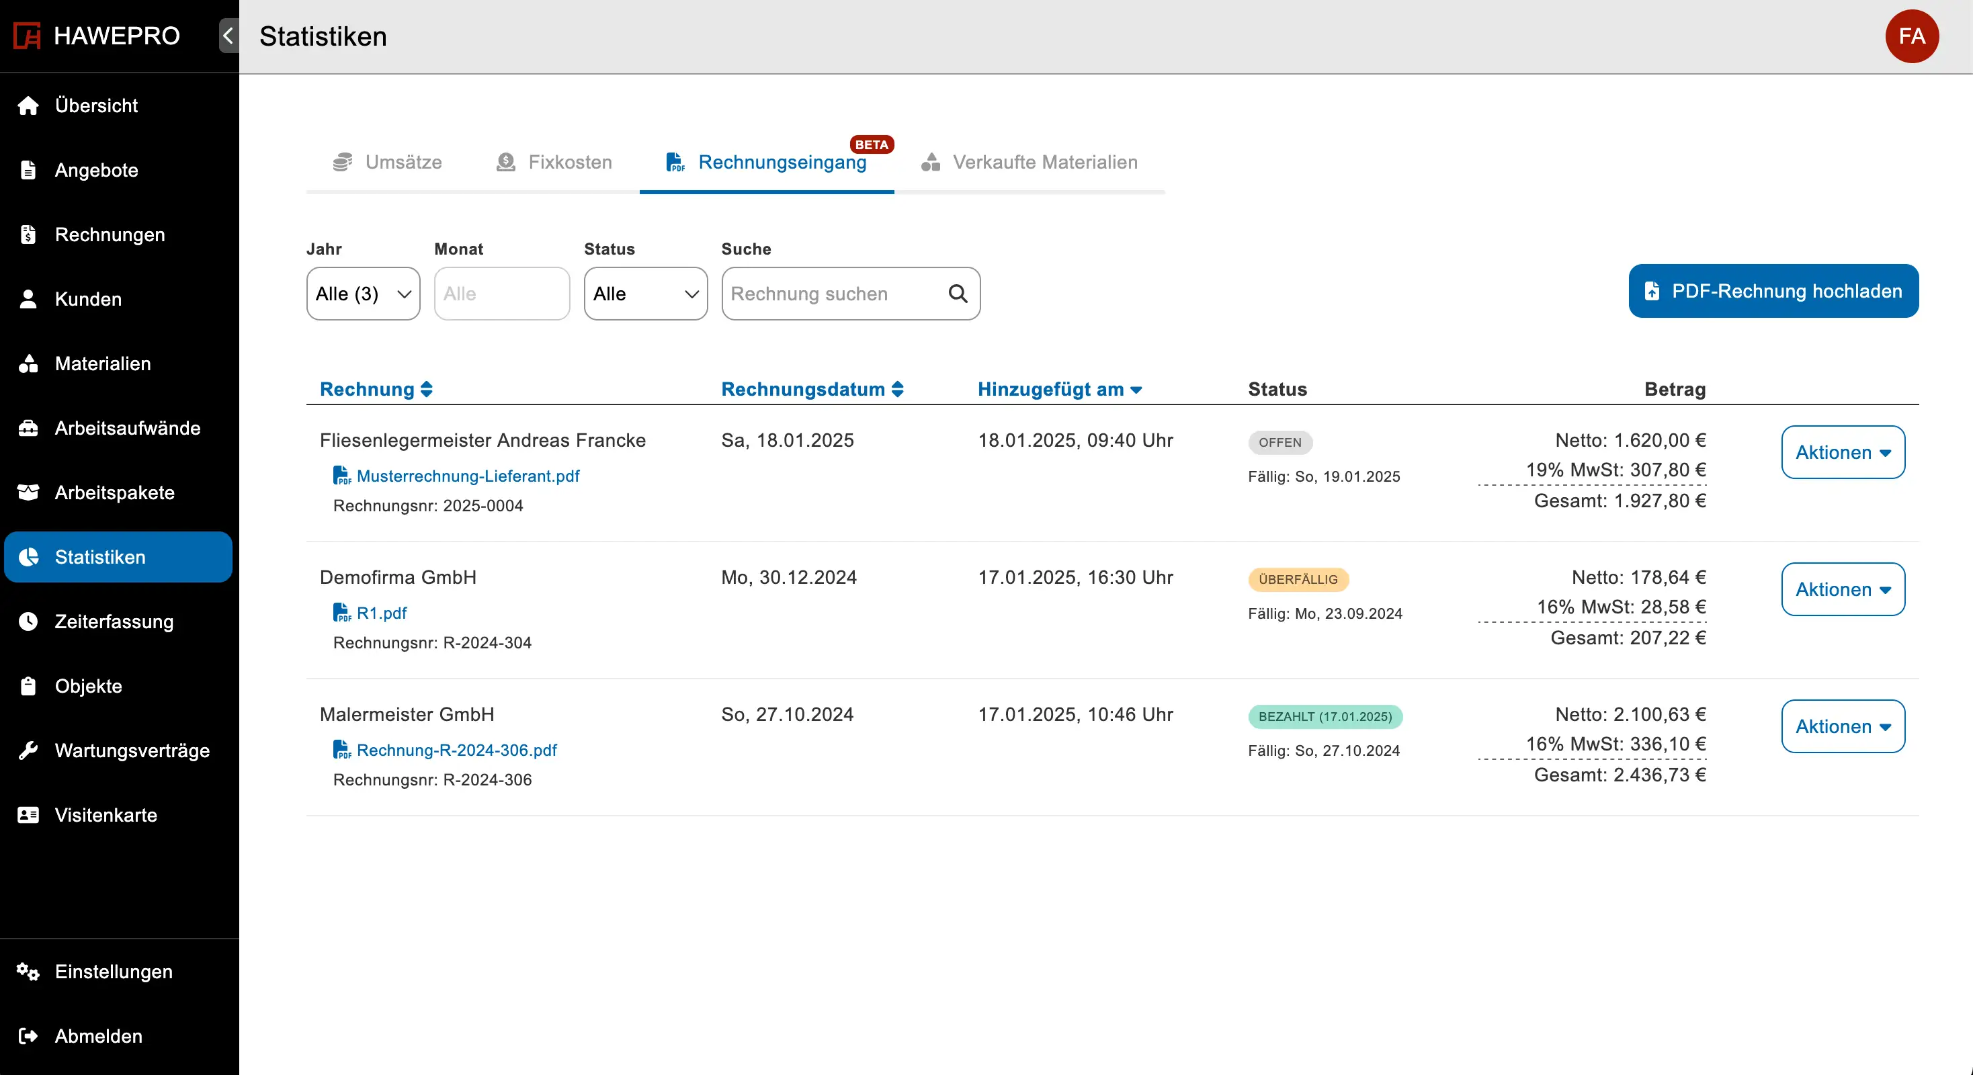
Task: Click the ÜBERFÄLLIG status badge
Action: 1298,579
